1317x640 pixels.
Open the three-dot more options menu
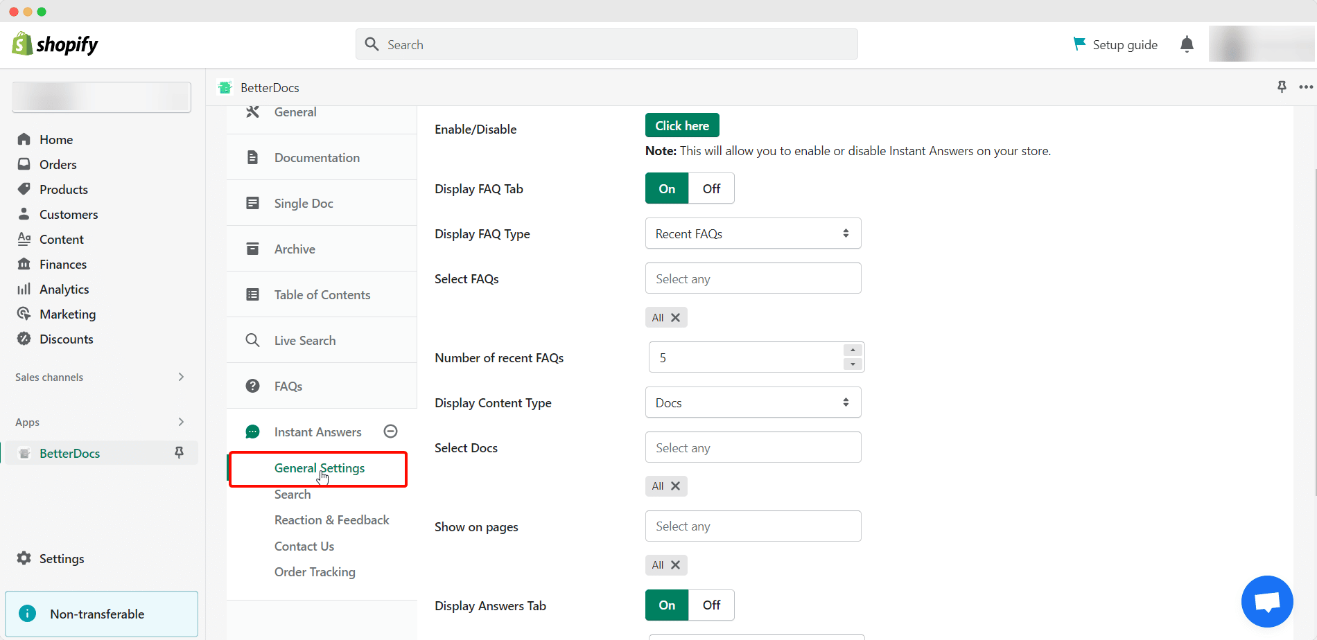click(1306, 87)
